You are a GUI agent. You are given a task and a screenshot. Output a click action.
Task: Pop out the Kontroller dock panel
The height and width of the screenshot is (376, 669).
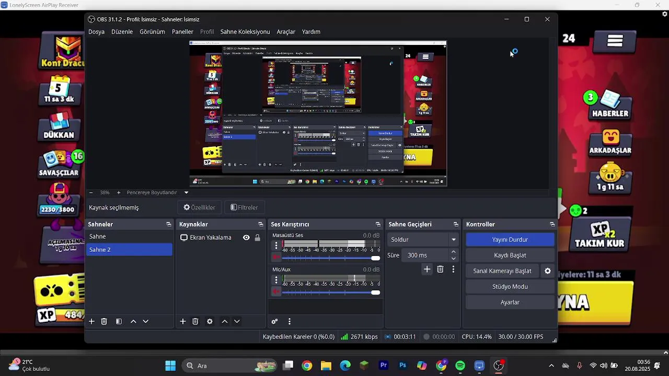[552, 225]
